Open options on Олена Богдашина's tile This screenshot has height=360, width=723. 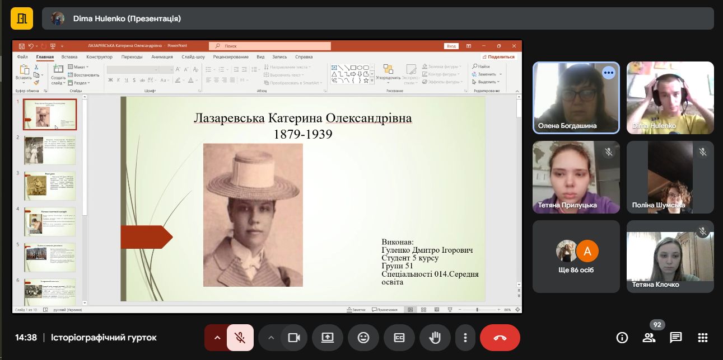tap(608, 73)
